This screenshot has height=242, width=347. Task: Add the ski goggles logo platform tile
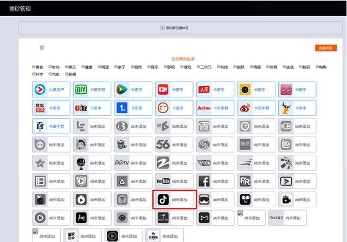[215, 200]
